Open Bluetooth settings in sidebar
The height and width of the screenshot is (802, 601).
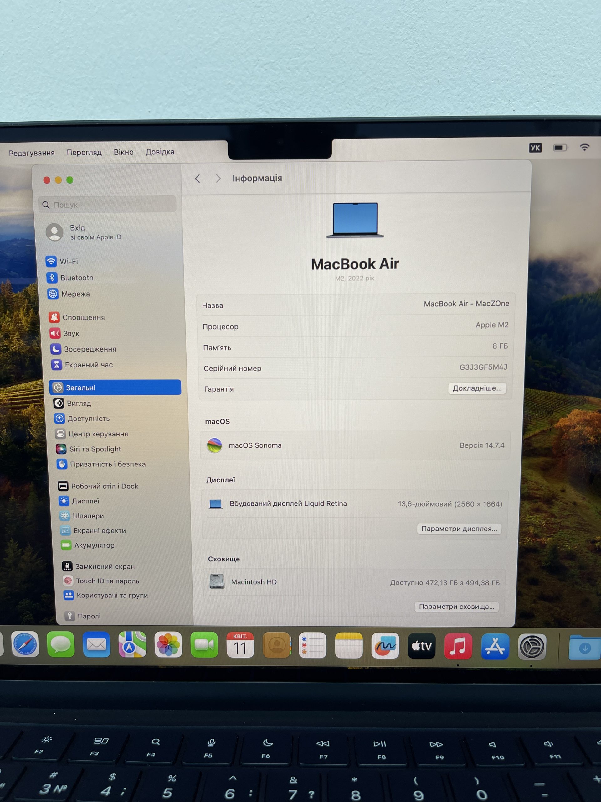tap(70, 278)
